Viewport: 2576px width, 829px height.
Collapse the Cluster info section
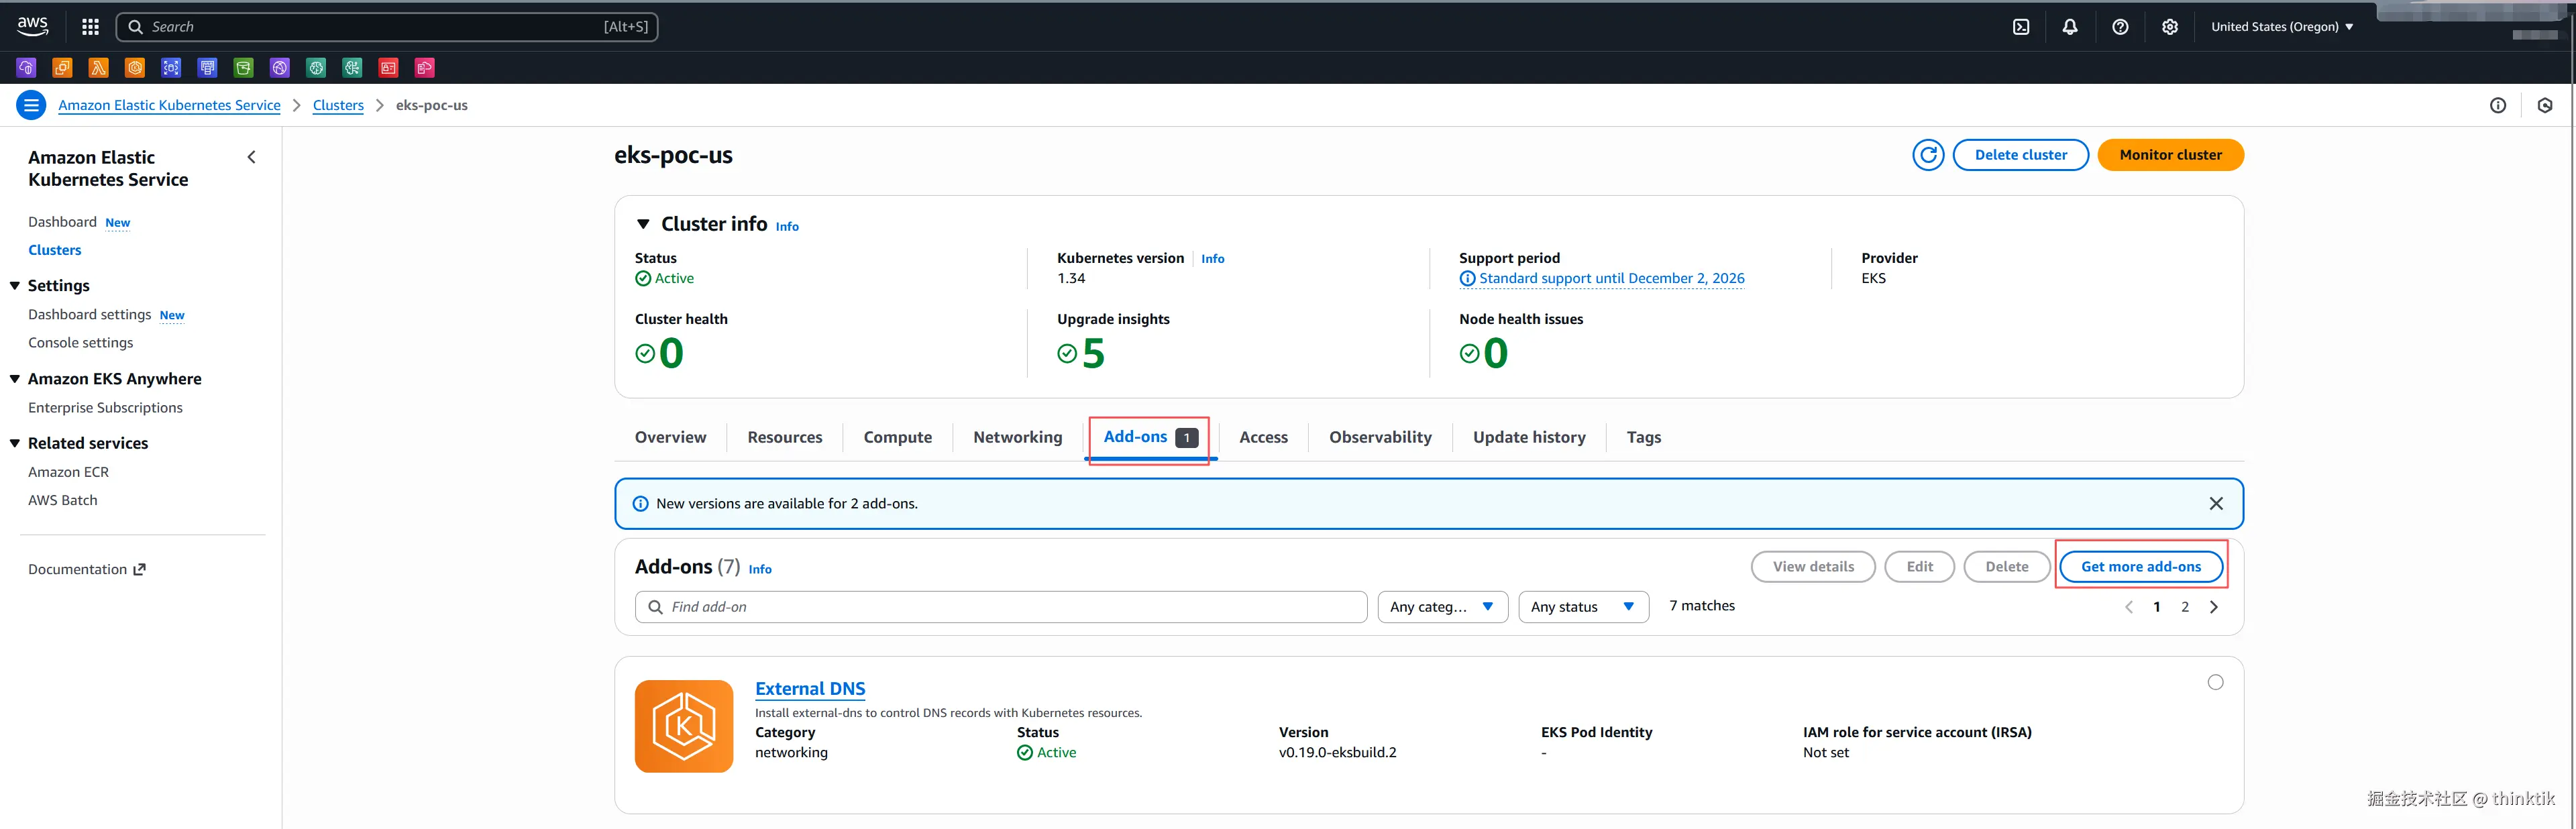click(x=643, y=224)
